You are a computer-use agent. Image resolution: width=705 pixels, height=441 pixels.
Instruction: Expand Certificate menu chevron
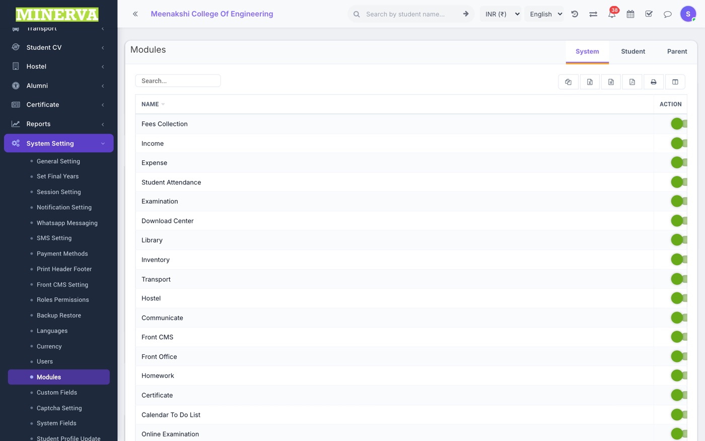click(x=103, y=105)
